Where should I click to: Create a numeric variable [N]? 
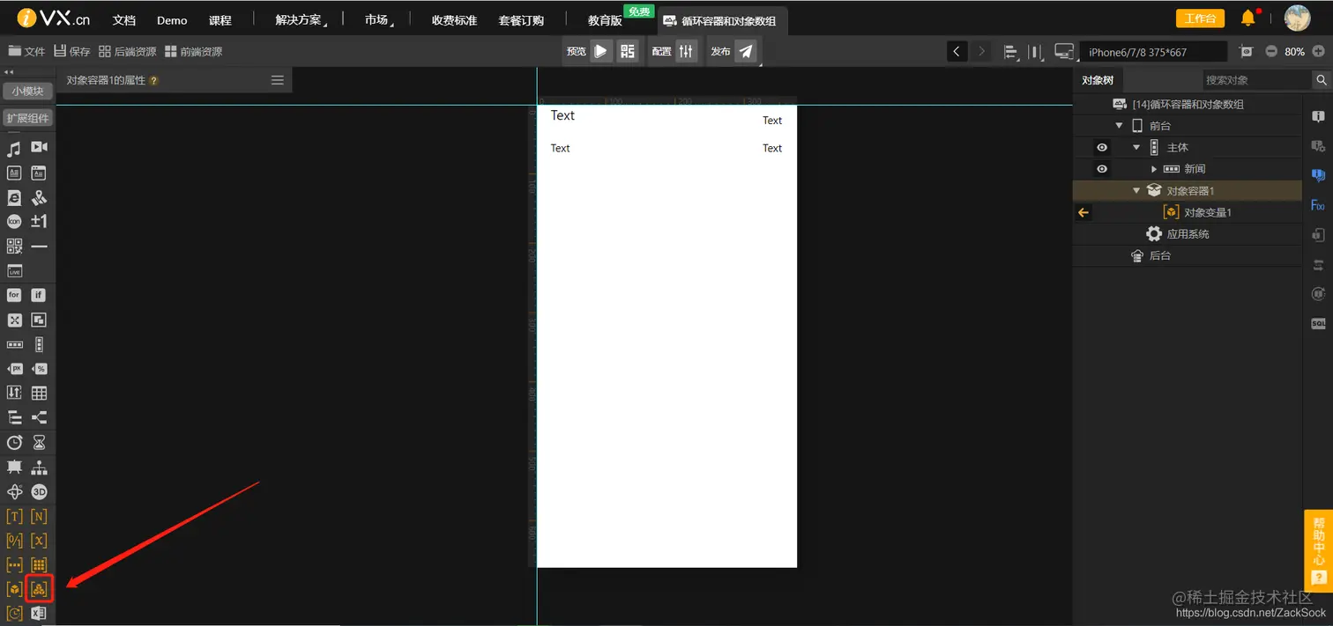click(39, 517)
